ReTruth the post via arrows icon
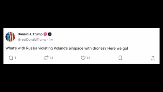 tap(46, 58)
